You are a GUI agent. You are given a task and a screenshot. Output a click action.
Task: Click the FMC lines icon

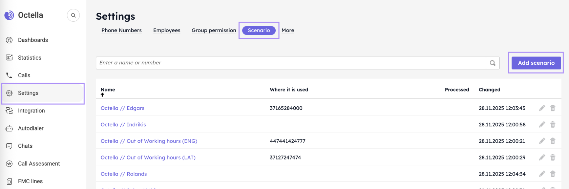click(9, 181)
